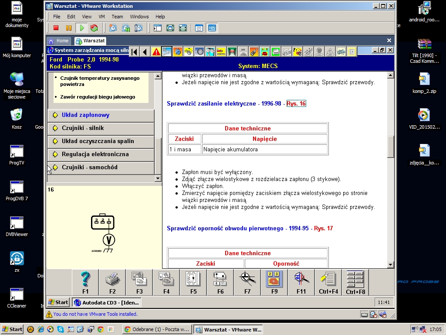Click the VMware orange pause button

click(x=68, y=28)
